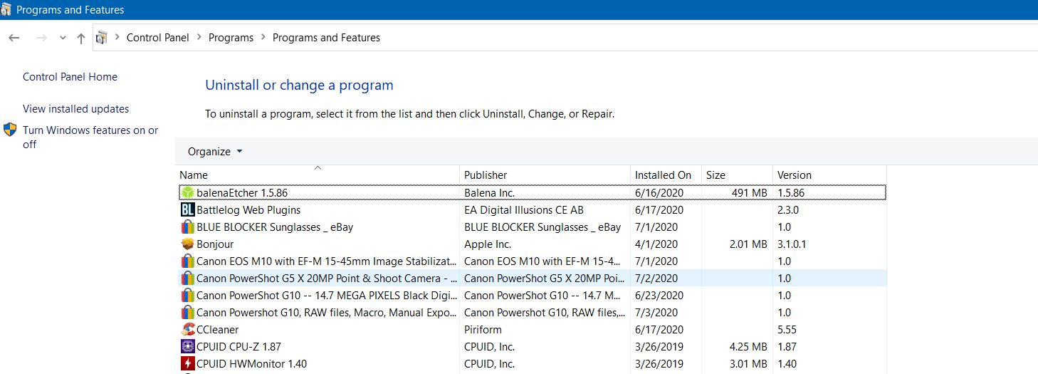Image resolution: width=1038 pixels, height=374 pixels.
Task: Expand the chevron before Control Panel breadcrumb
Action: (117, 38)
